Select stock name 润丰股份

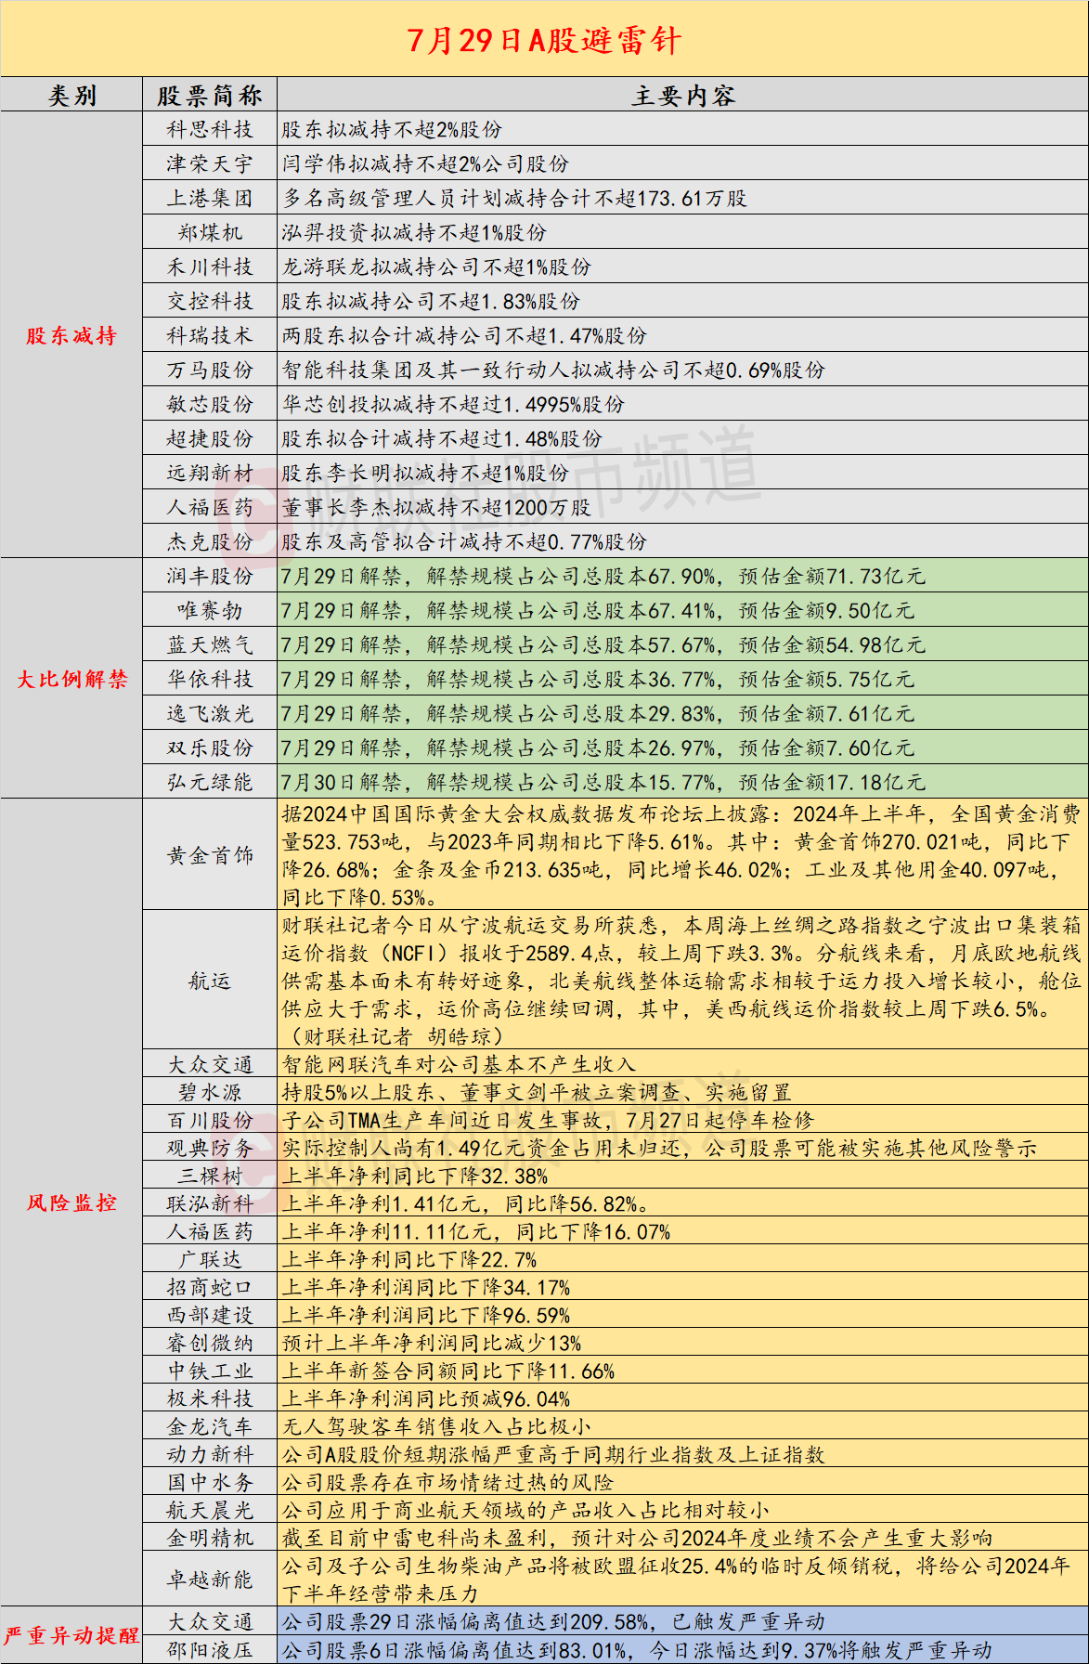[x=210, y=577]
